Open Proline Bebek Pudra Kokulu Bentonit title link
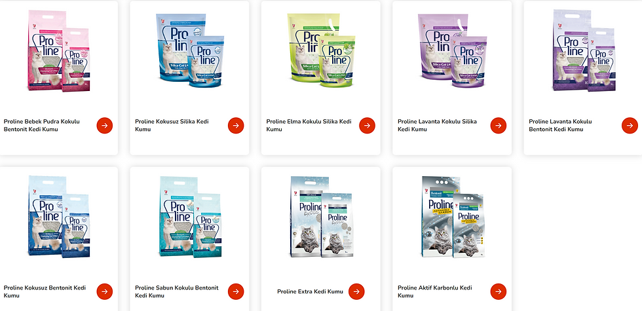 (x=42, y=126)
